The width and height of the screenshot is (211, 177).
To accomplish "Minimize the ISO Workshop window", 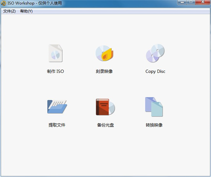I will tap(182, 2).
